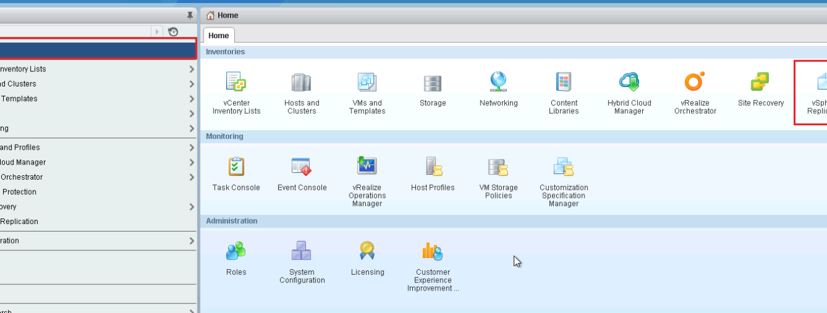Open the navigator history arrow dropdown
Screen dimensions: 827x313
(x=157, y=32)
